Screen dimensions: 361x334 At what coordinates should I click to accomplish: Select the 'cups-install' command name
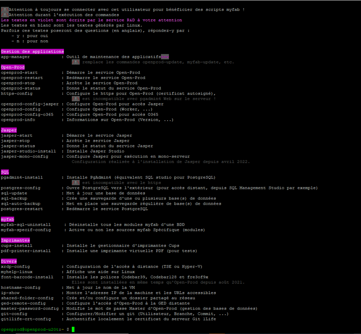16,246
